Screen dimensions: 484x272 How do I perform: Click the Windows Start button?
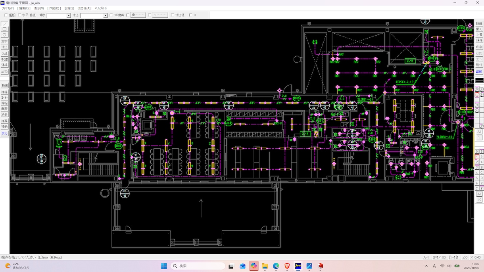click(164, 266)
